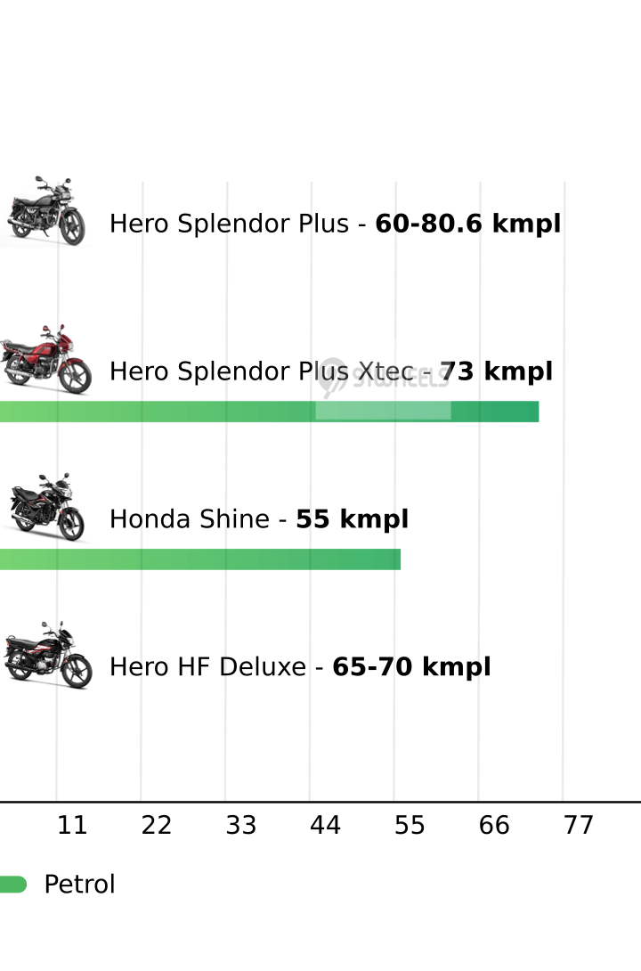The width and height of the screenshot is (641, 971).
Task: Click the 11 tick on the axis
Action: tap(72, 826)
